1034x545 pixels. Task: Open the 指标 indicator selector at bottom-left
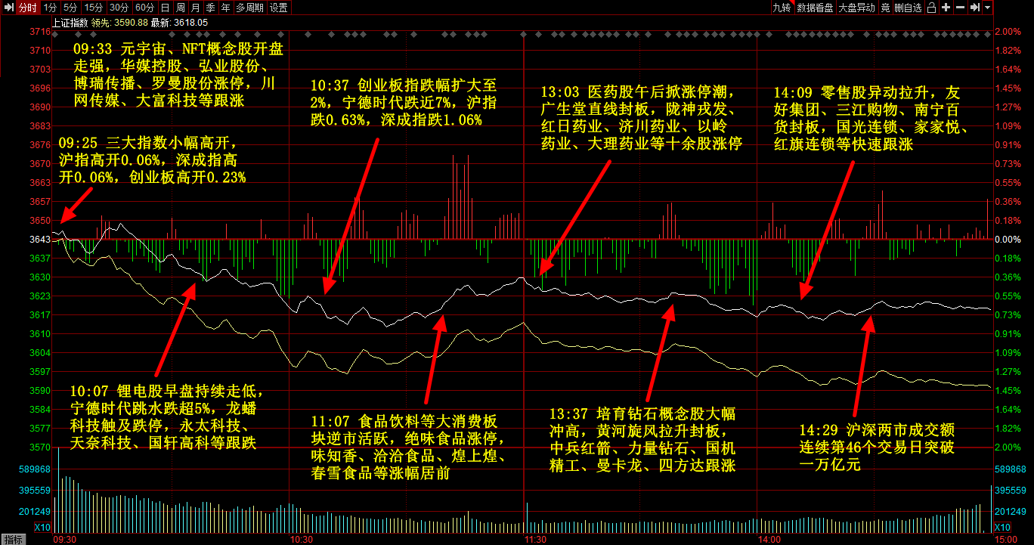click(14, 539)
